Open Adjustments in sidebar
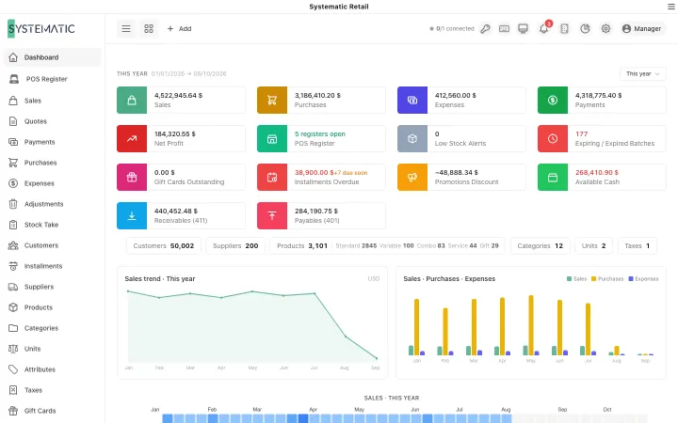This screenshot has height=423, width=678. click(53, 204)
